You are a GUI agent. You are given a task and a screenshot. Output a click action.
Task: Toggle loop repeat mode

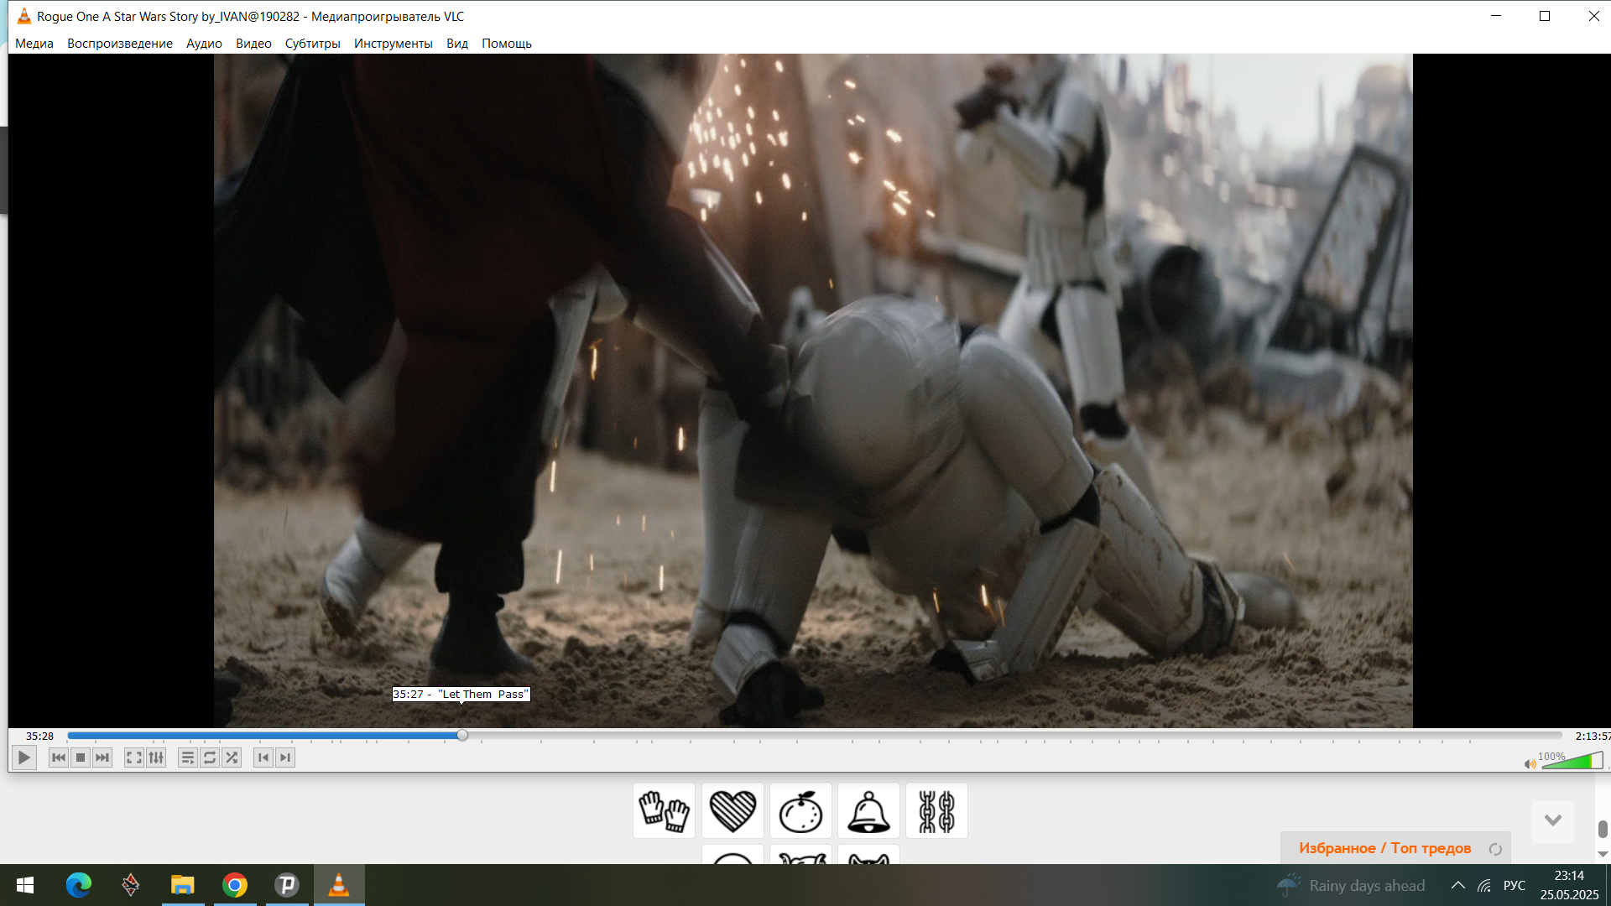coord(210,758)
